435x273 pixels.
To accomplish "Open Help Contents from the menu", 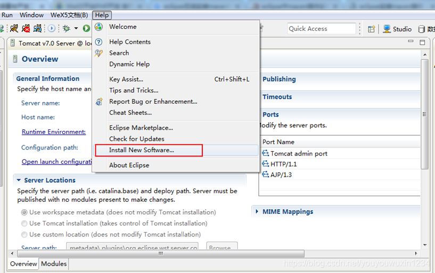I will coord(130,42).
